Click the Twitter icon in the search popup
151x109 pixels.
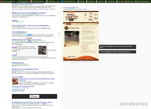tap(27, 39)
